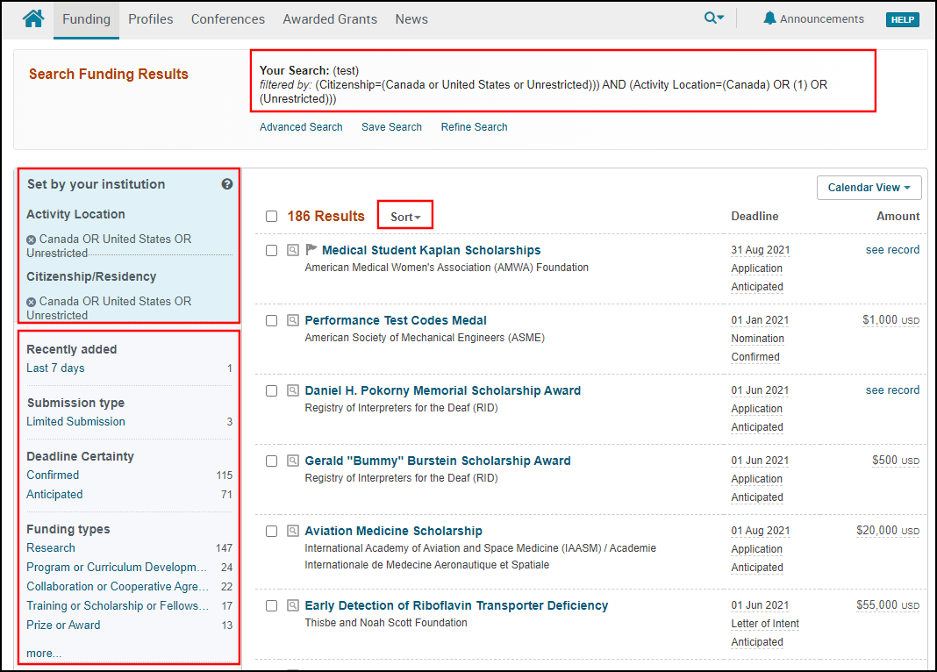
Task: Open the Awarded Grants tab
Action: pyautogui.click(x=329, y=19)
